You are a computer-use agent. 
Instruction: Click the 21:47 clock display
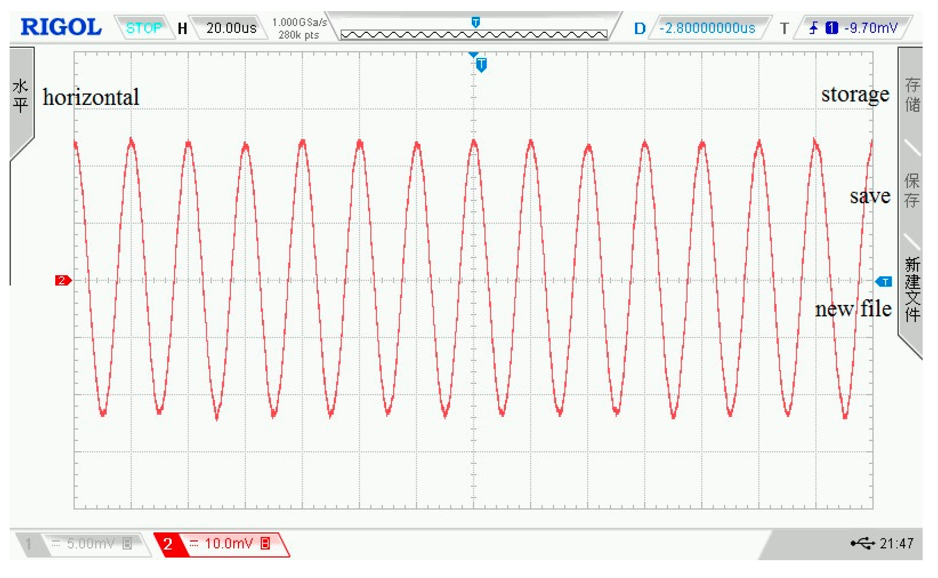click(x=897, y=543)
